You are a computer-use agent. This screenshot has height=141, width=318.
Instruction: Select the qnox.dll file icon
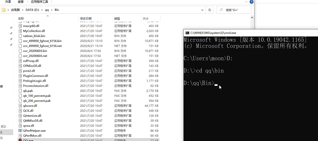point(20,126)
